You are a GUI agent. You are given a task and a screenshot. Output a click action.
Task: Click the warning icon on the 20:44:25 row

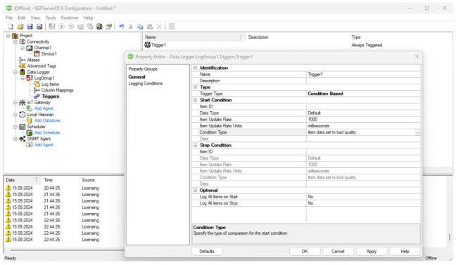click(x=8, y=188)
